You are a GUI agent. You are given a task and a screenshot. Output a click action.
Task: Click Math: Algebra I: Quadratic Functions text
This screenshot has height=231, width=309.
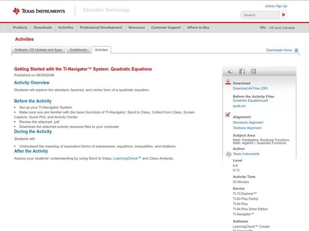point(259,143)
